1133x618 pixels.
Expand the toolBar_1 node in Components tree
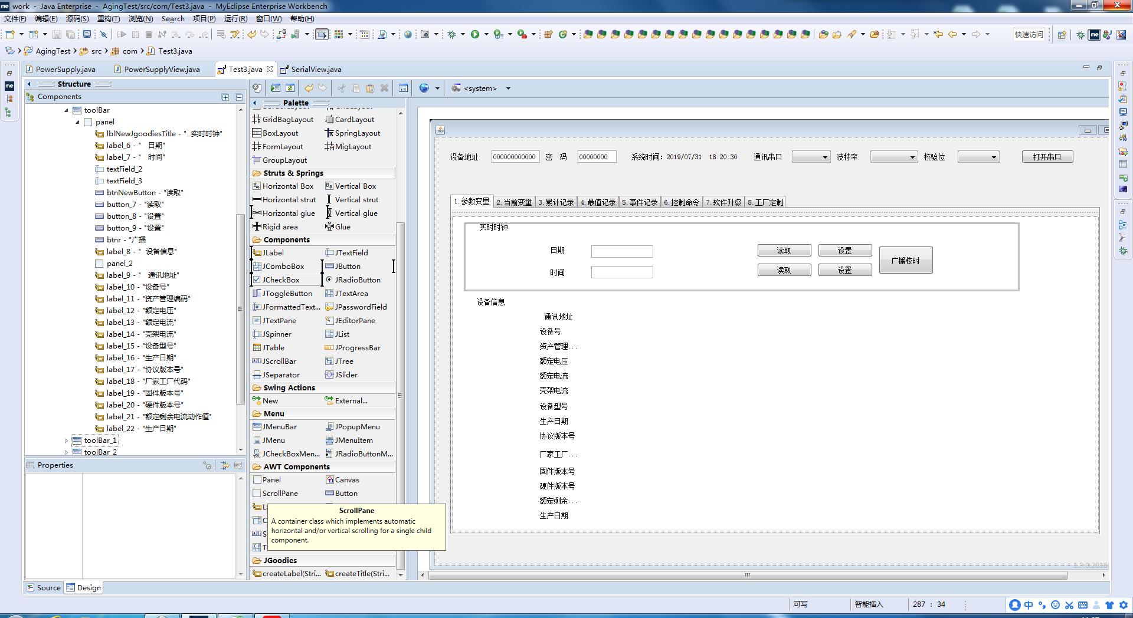coord(66,441)
